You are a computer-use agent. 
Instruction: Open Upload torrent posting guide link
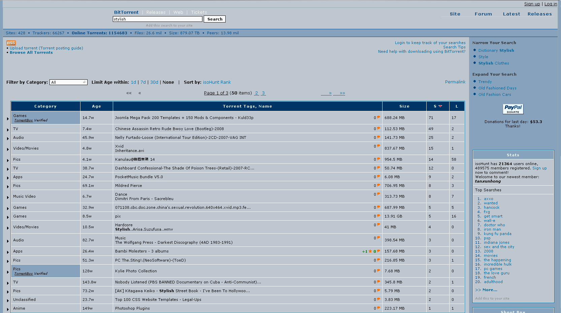[46, 48]
